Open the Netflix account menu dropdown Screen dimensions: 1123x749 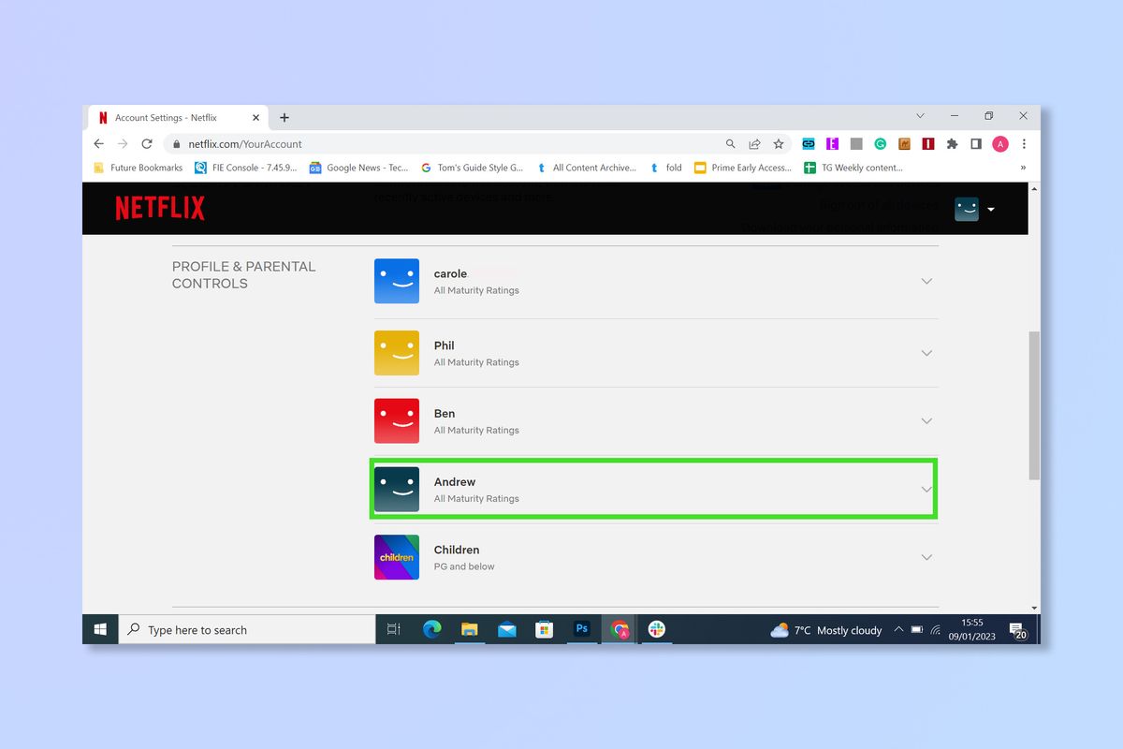[x=991, y=209]
